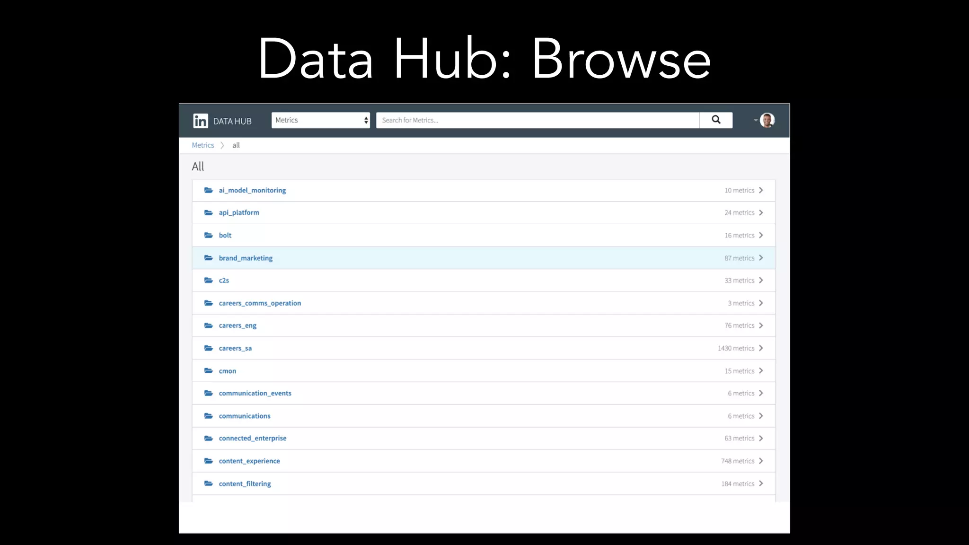
Task: Click the folder icon for connected_enterprise
Action: [208, 438]
